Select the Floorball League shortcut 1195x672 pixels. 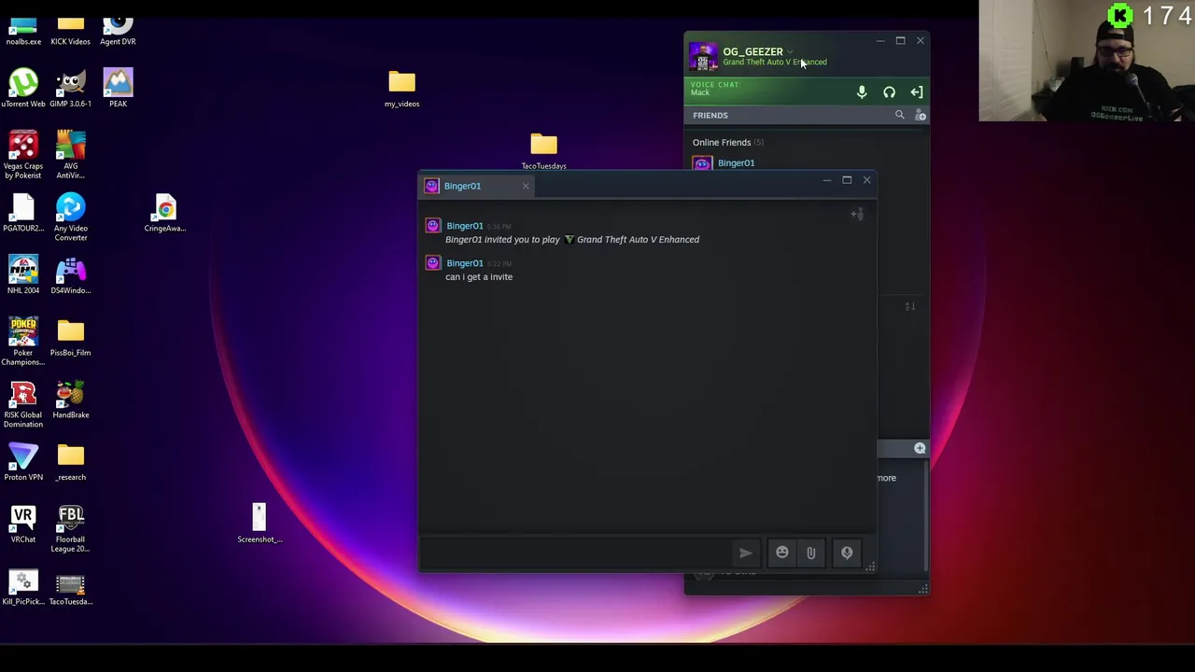pos(71,529)
